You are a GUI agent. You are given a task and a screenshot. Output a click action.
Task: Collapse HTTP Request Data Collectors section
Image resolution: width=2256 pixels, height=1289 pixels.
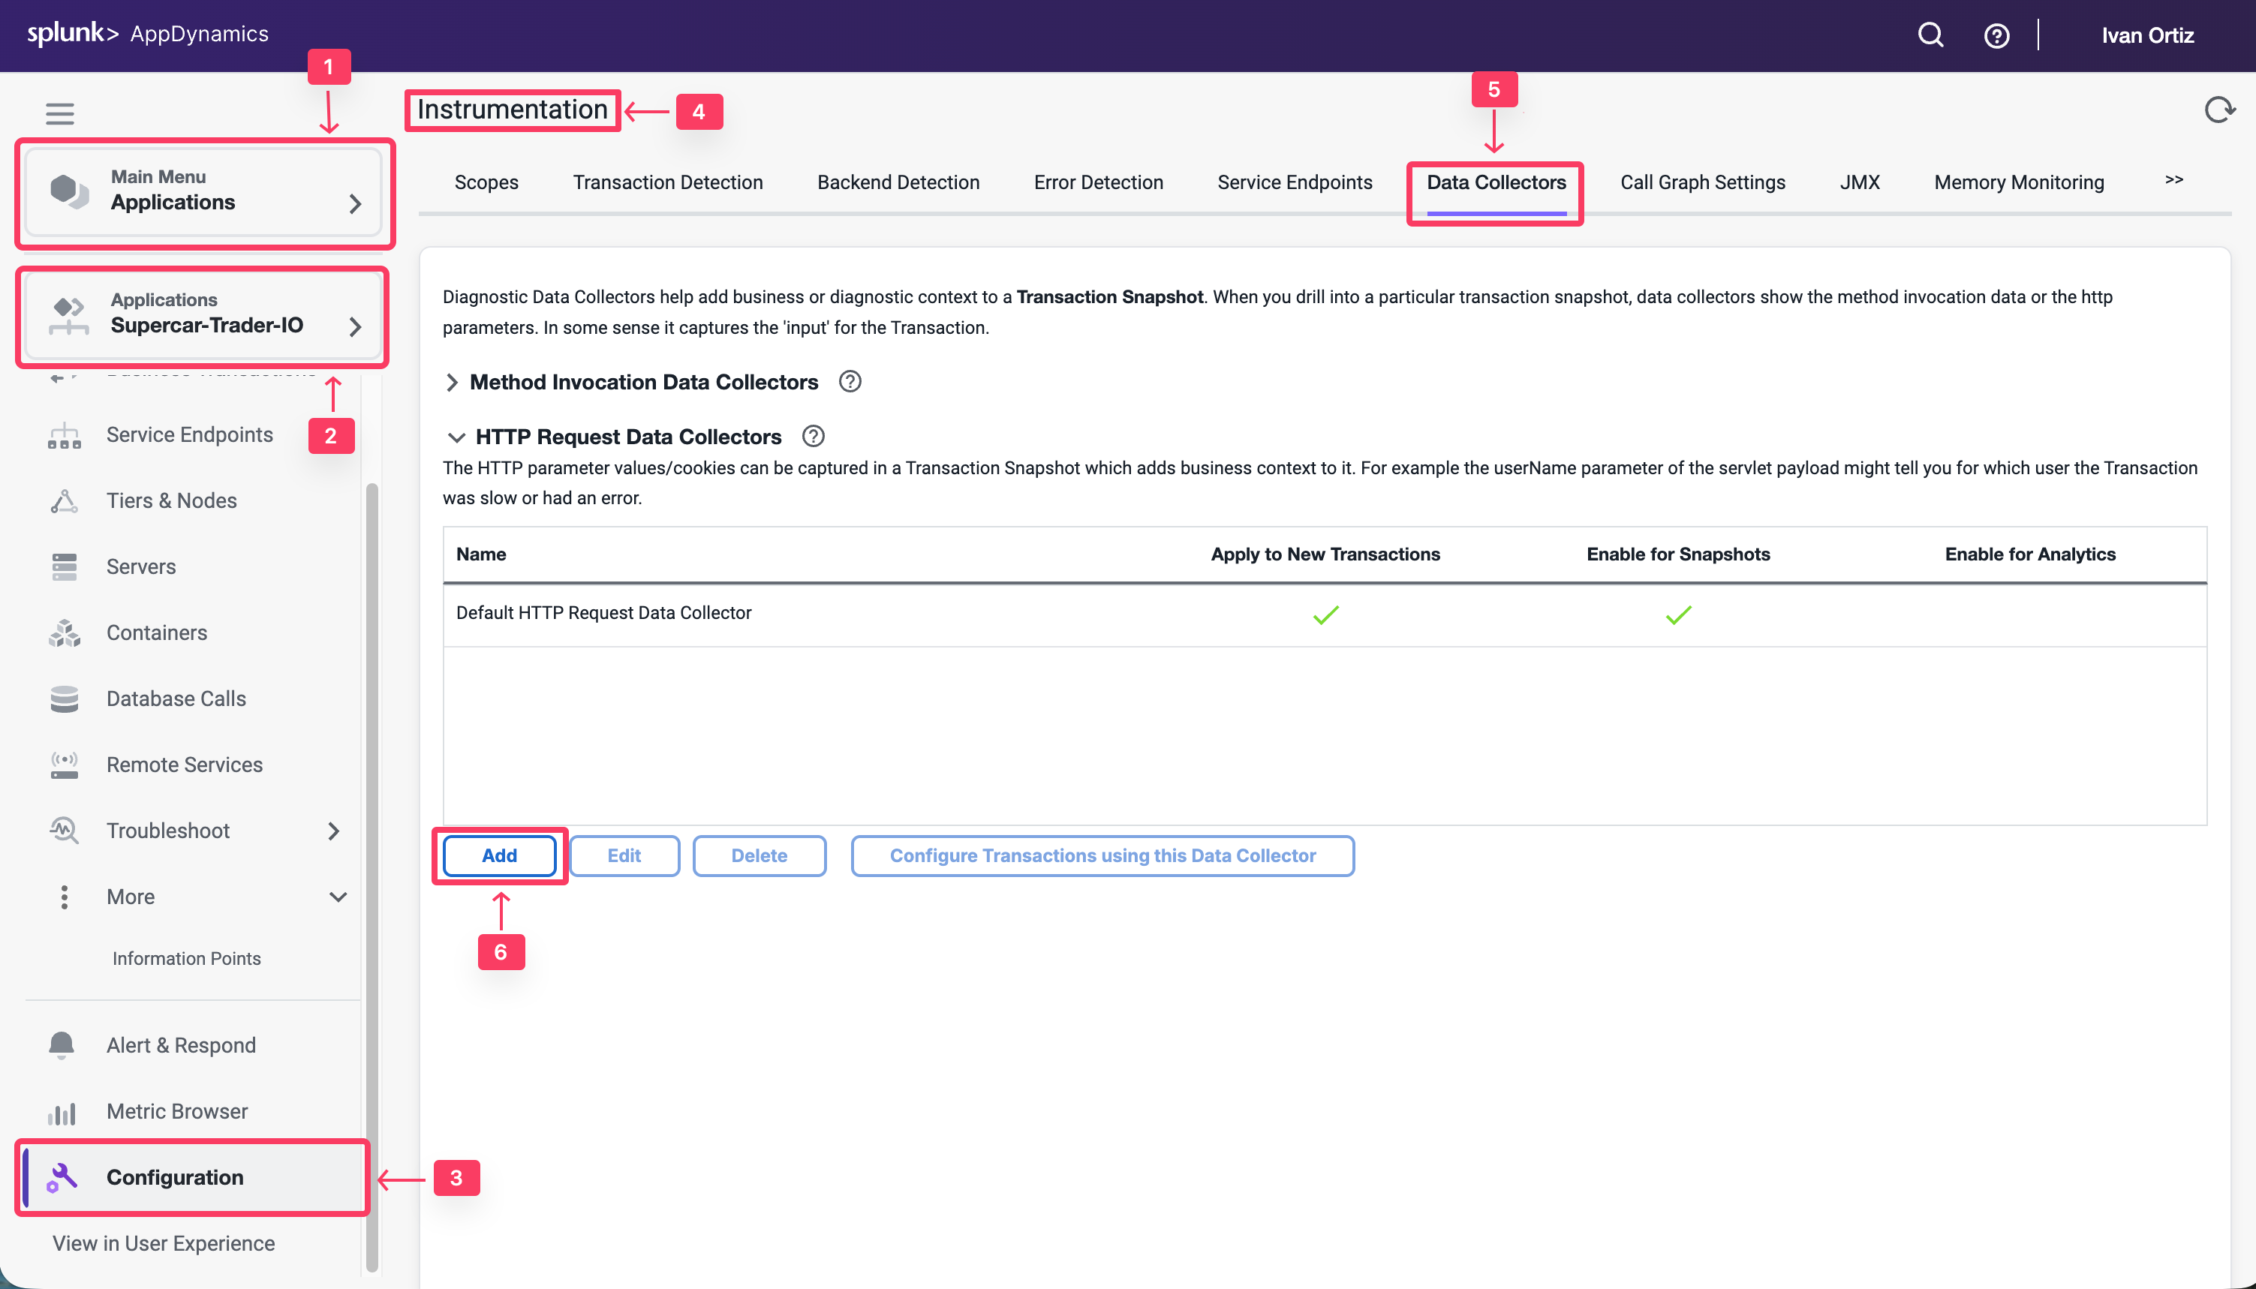point(456,437)
